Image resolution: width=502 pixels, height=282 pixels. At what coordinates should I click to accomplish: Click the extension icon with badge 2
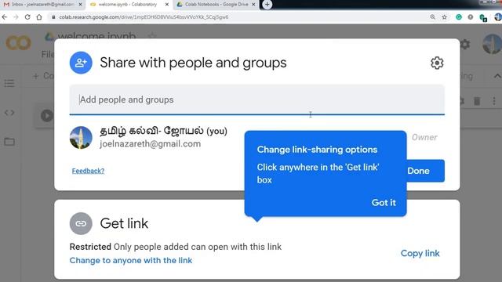point(483,17)
